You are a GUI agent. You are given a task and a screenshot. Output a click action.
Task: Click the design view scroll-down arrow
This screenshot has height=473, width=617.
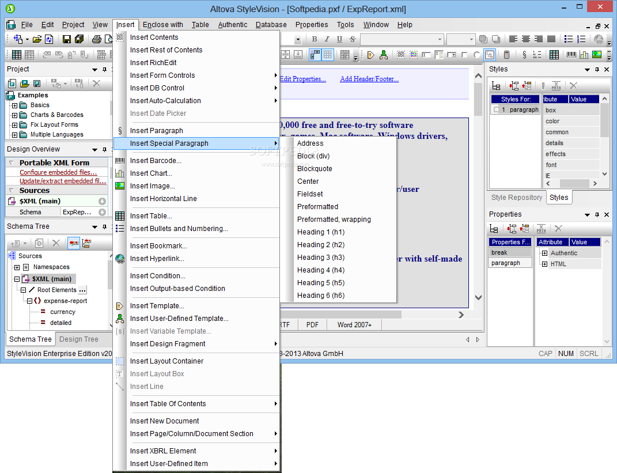tap(479, 297)
